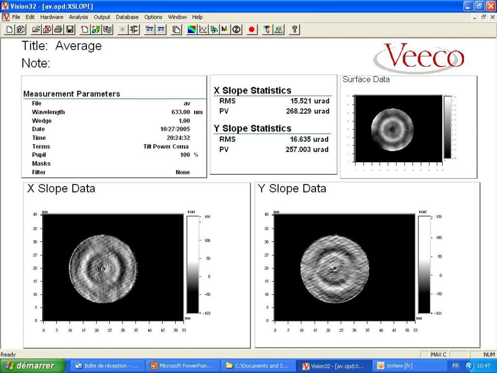Open the 2D profile graph icon
This screenshot has height=373, width=497.
(x=203, y=29)
